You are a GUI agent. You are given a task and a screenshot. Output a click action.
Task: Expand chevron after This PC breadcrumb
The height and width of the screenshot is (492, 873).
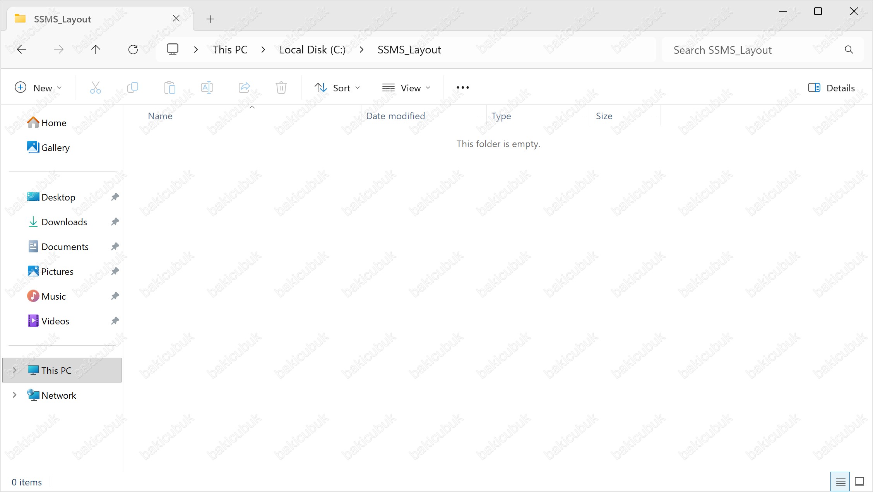[x=263, y=50]
